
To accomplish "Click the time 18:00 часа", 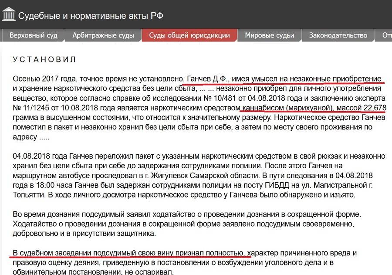I will tap(54, 185).
